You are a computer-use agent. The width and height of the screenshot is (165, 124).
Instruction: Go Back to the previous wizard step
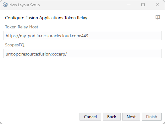112,117
